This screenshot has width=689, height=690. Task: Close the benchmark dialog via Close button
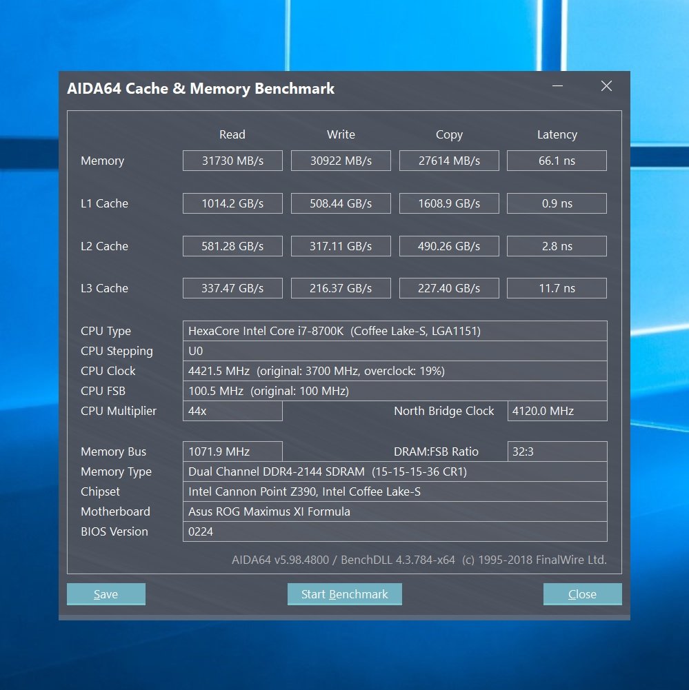click(x=583, y=593)
